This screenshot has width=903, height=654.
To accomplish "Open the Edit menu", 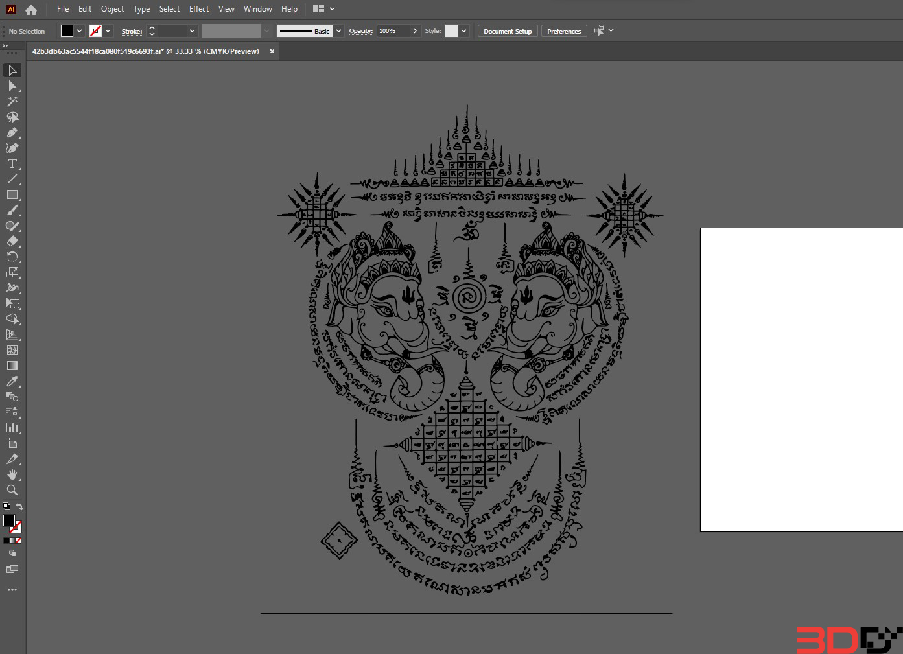I will tap(85, 9).
